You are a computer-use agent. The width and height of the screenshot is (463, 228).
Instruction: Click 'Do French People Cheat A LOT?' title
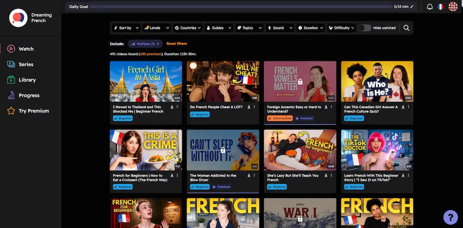216,107
